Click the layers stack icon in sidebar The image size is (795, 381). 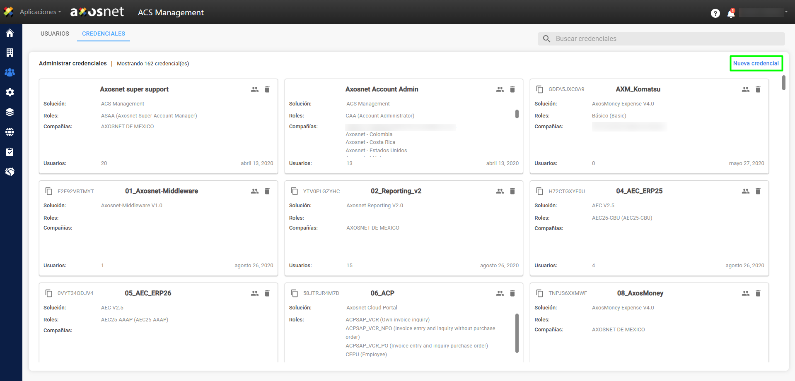(10, 112)
